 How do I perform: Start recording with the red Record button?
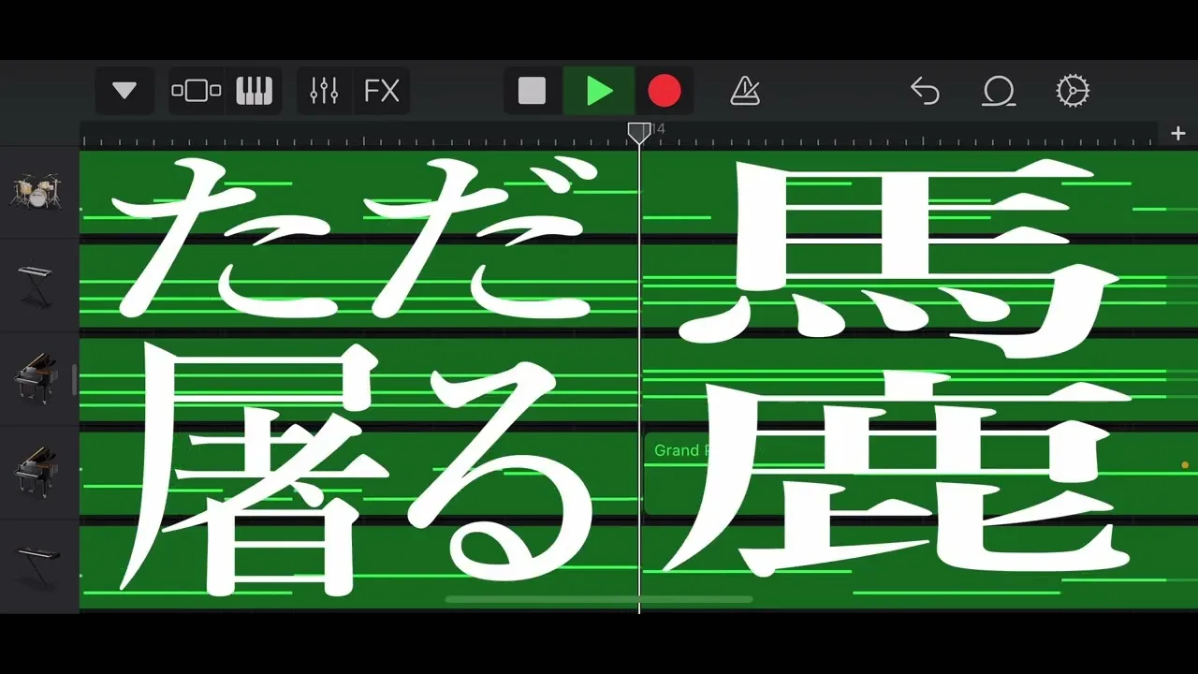click(x=665, y=91)
